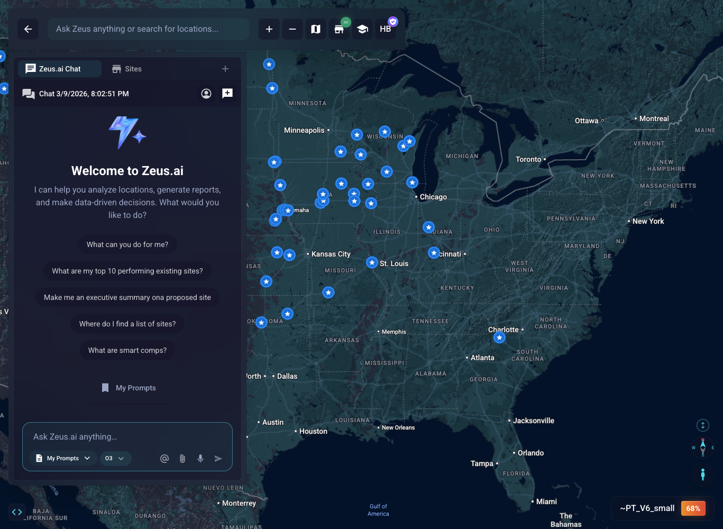
Task: Open the storefront icon in top toolbar
Action: [x=339, y=29]
